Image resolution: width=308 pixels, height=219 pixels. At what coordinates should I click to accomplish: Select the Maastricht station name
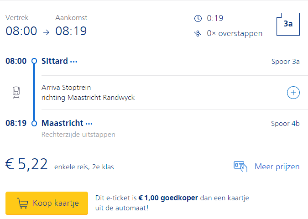[62, 123]
